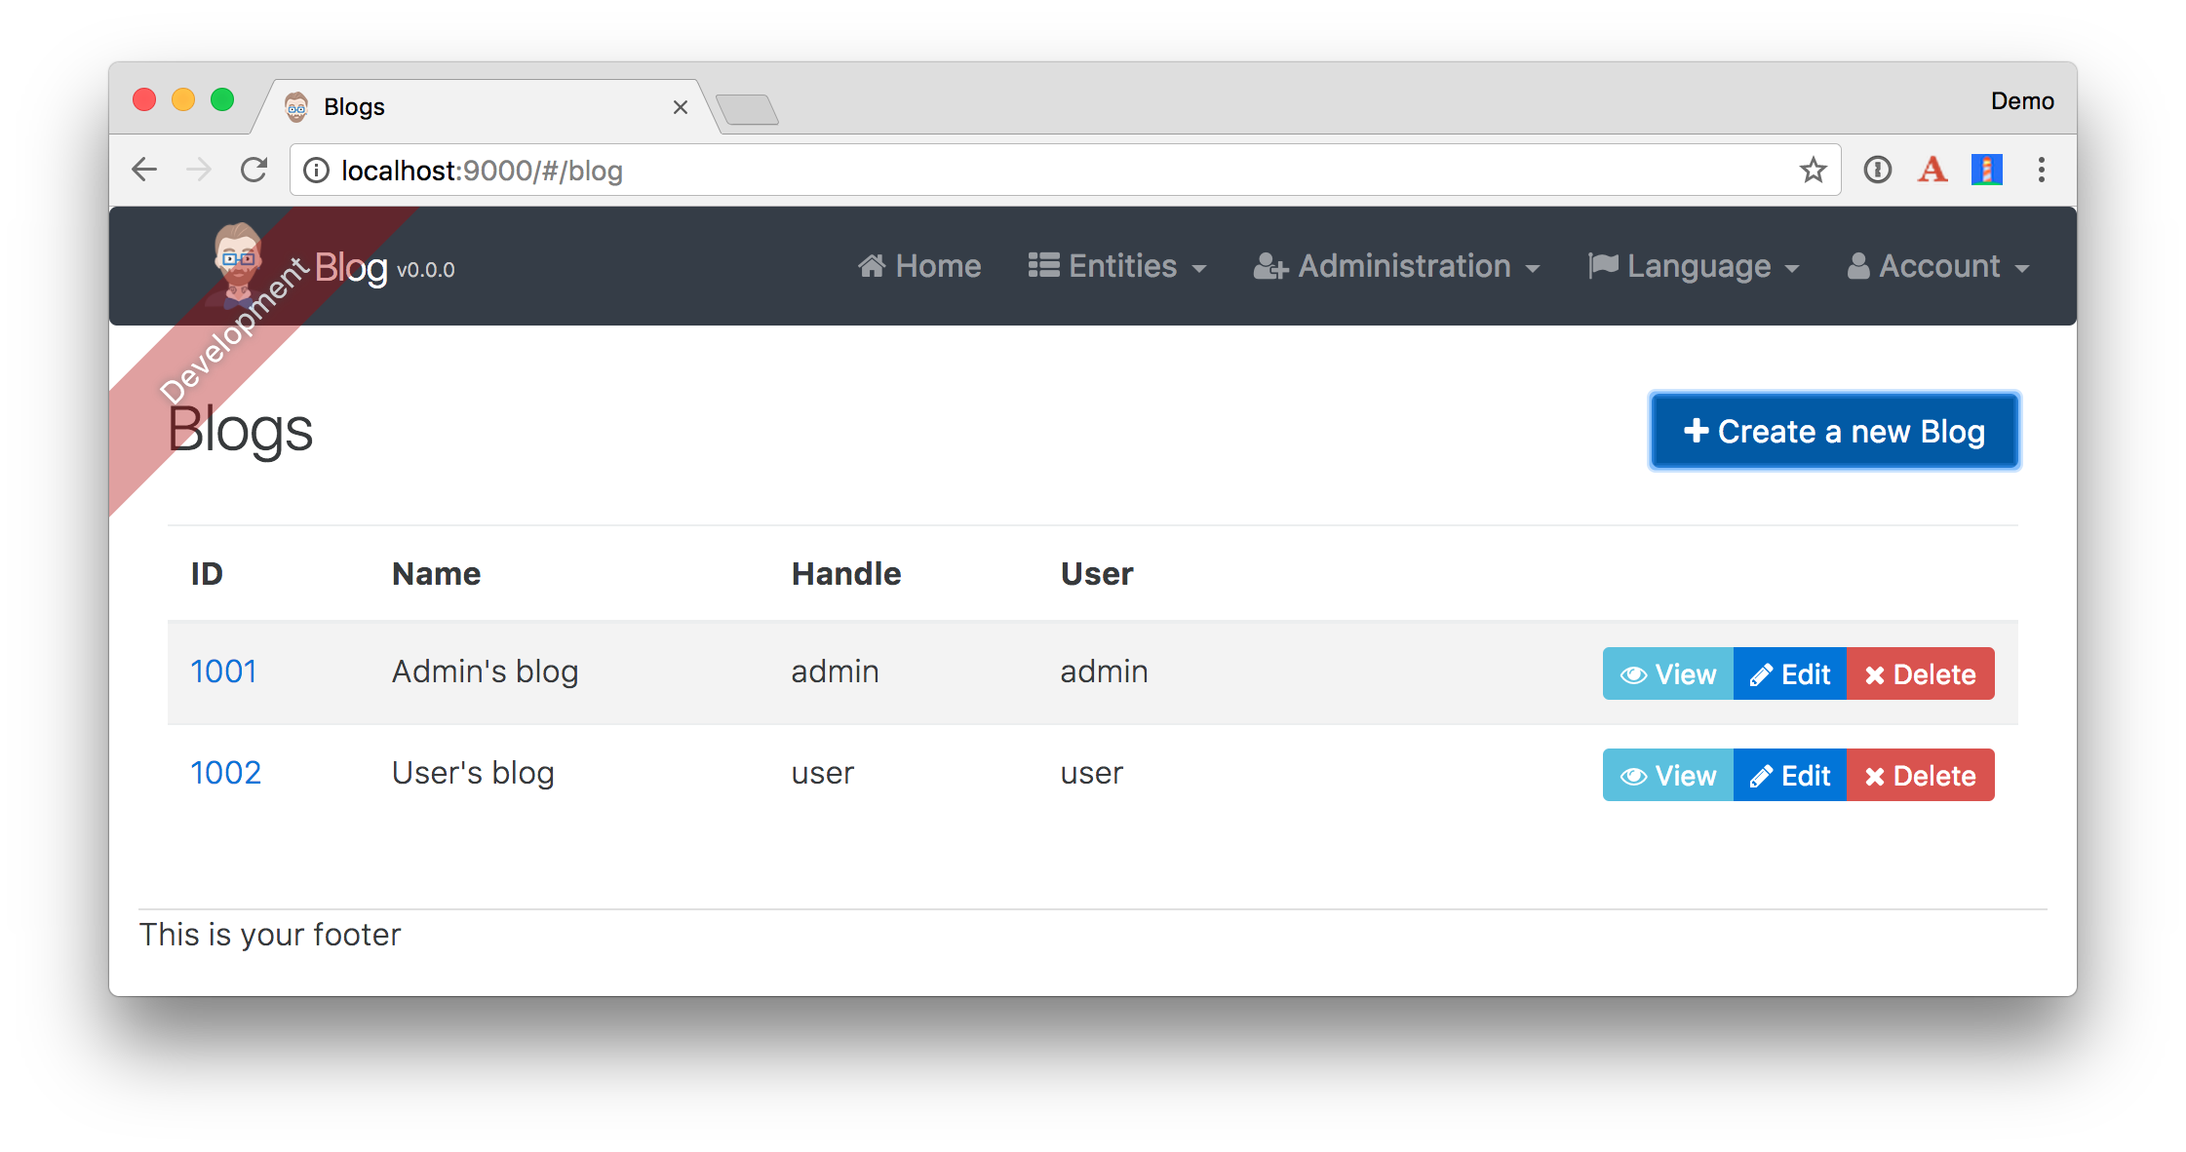2186x1152 pixels.
Task: Open Chrome three-dot menu
Action: tap(2041, 170)
